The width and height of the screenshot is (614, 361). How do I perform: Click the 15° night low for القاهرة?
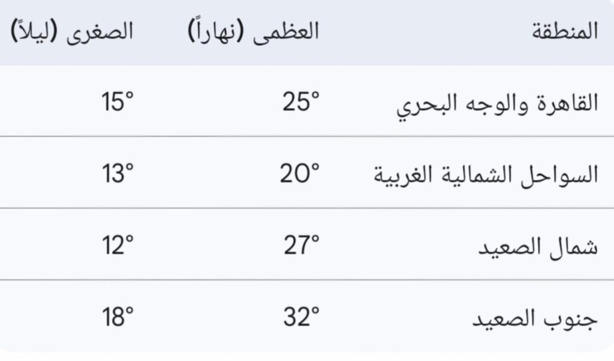click(x=117, y=103)
